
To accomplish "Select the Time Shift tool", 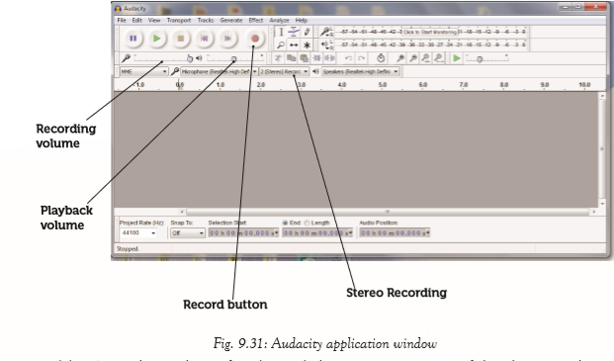I will [x=294, y=45].
